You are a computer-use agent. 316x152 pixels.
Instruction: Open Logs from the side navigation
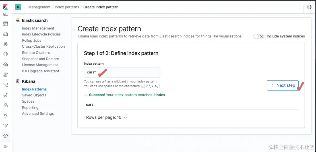point(6,75)
